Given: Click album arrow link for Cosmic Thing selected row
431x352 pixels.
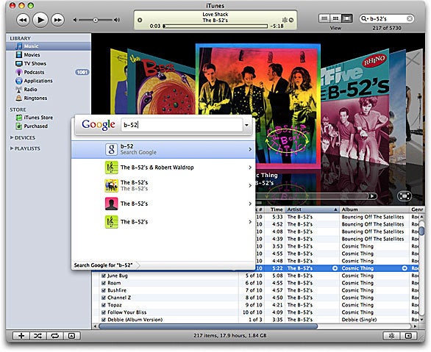Looking at the screenshot, I should point(405,268).
